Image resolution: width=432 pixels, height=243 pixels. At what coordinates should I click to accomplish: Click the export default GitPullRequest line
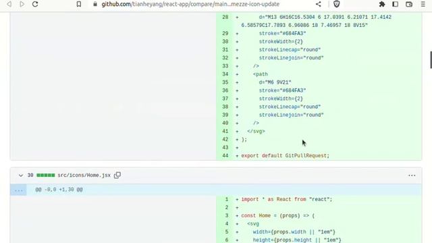click(x=285, y=156)
